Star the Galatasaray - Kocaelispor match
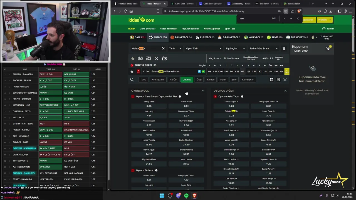 click(132, 71)
